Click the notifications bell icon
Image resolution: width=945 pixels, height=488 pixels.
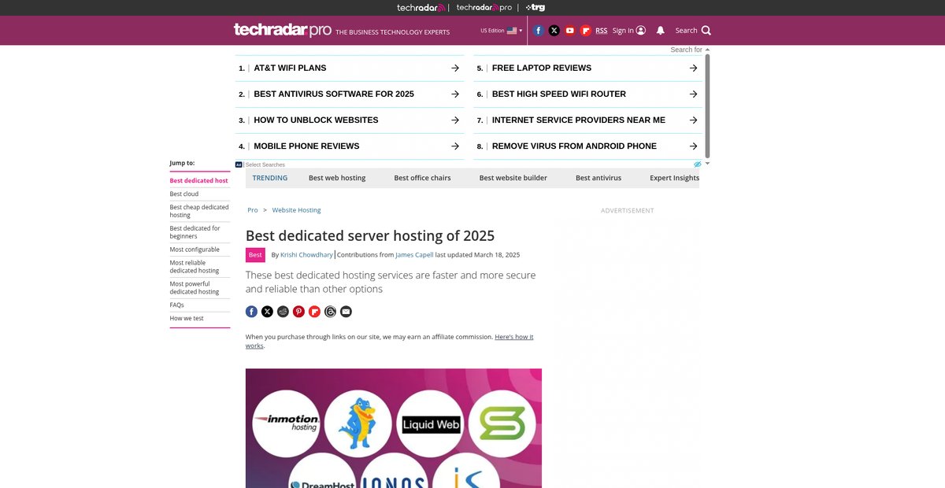(660, 31)
